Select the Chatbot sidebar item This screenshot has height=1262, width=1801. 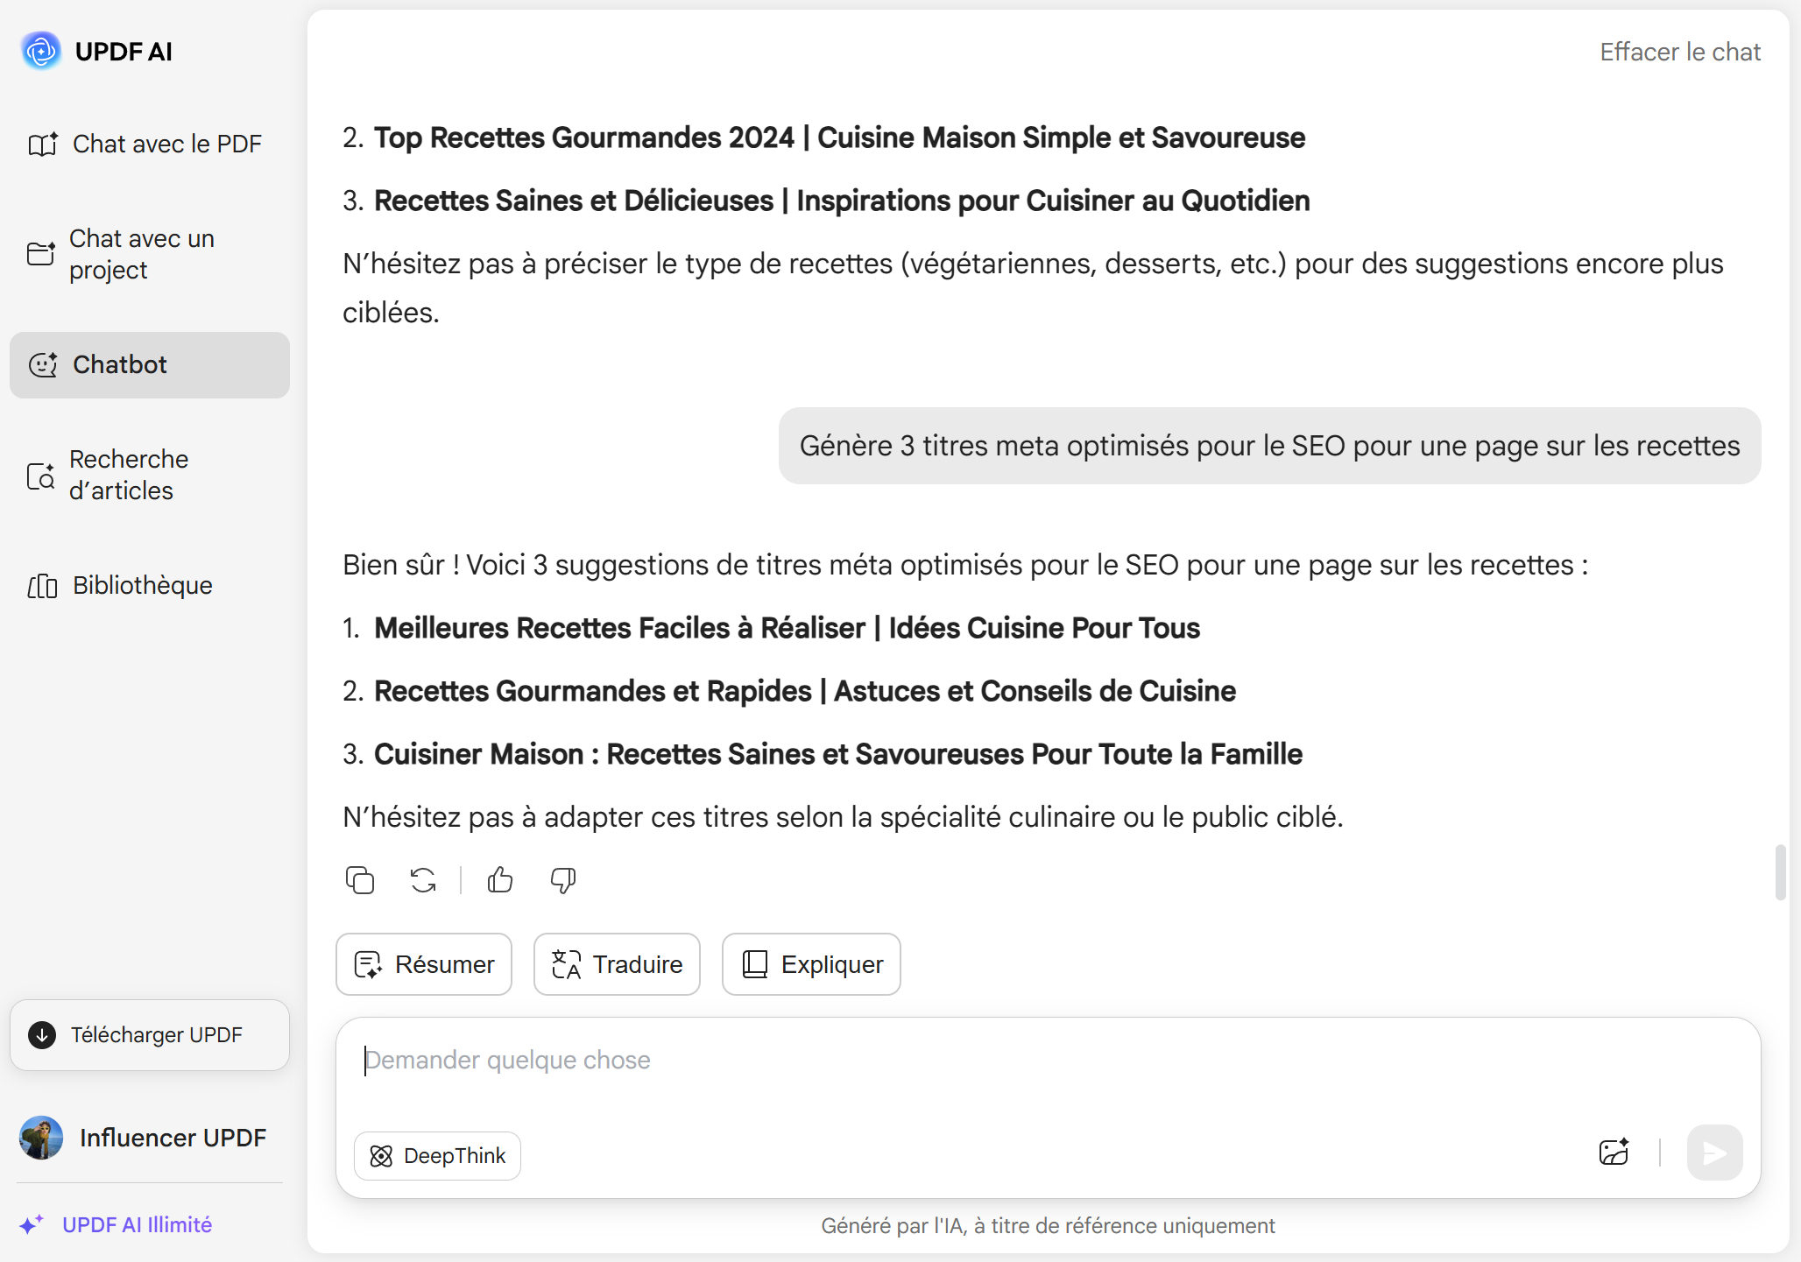(x=150, y=364)
